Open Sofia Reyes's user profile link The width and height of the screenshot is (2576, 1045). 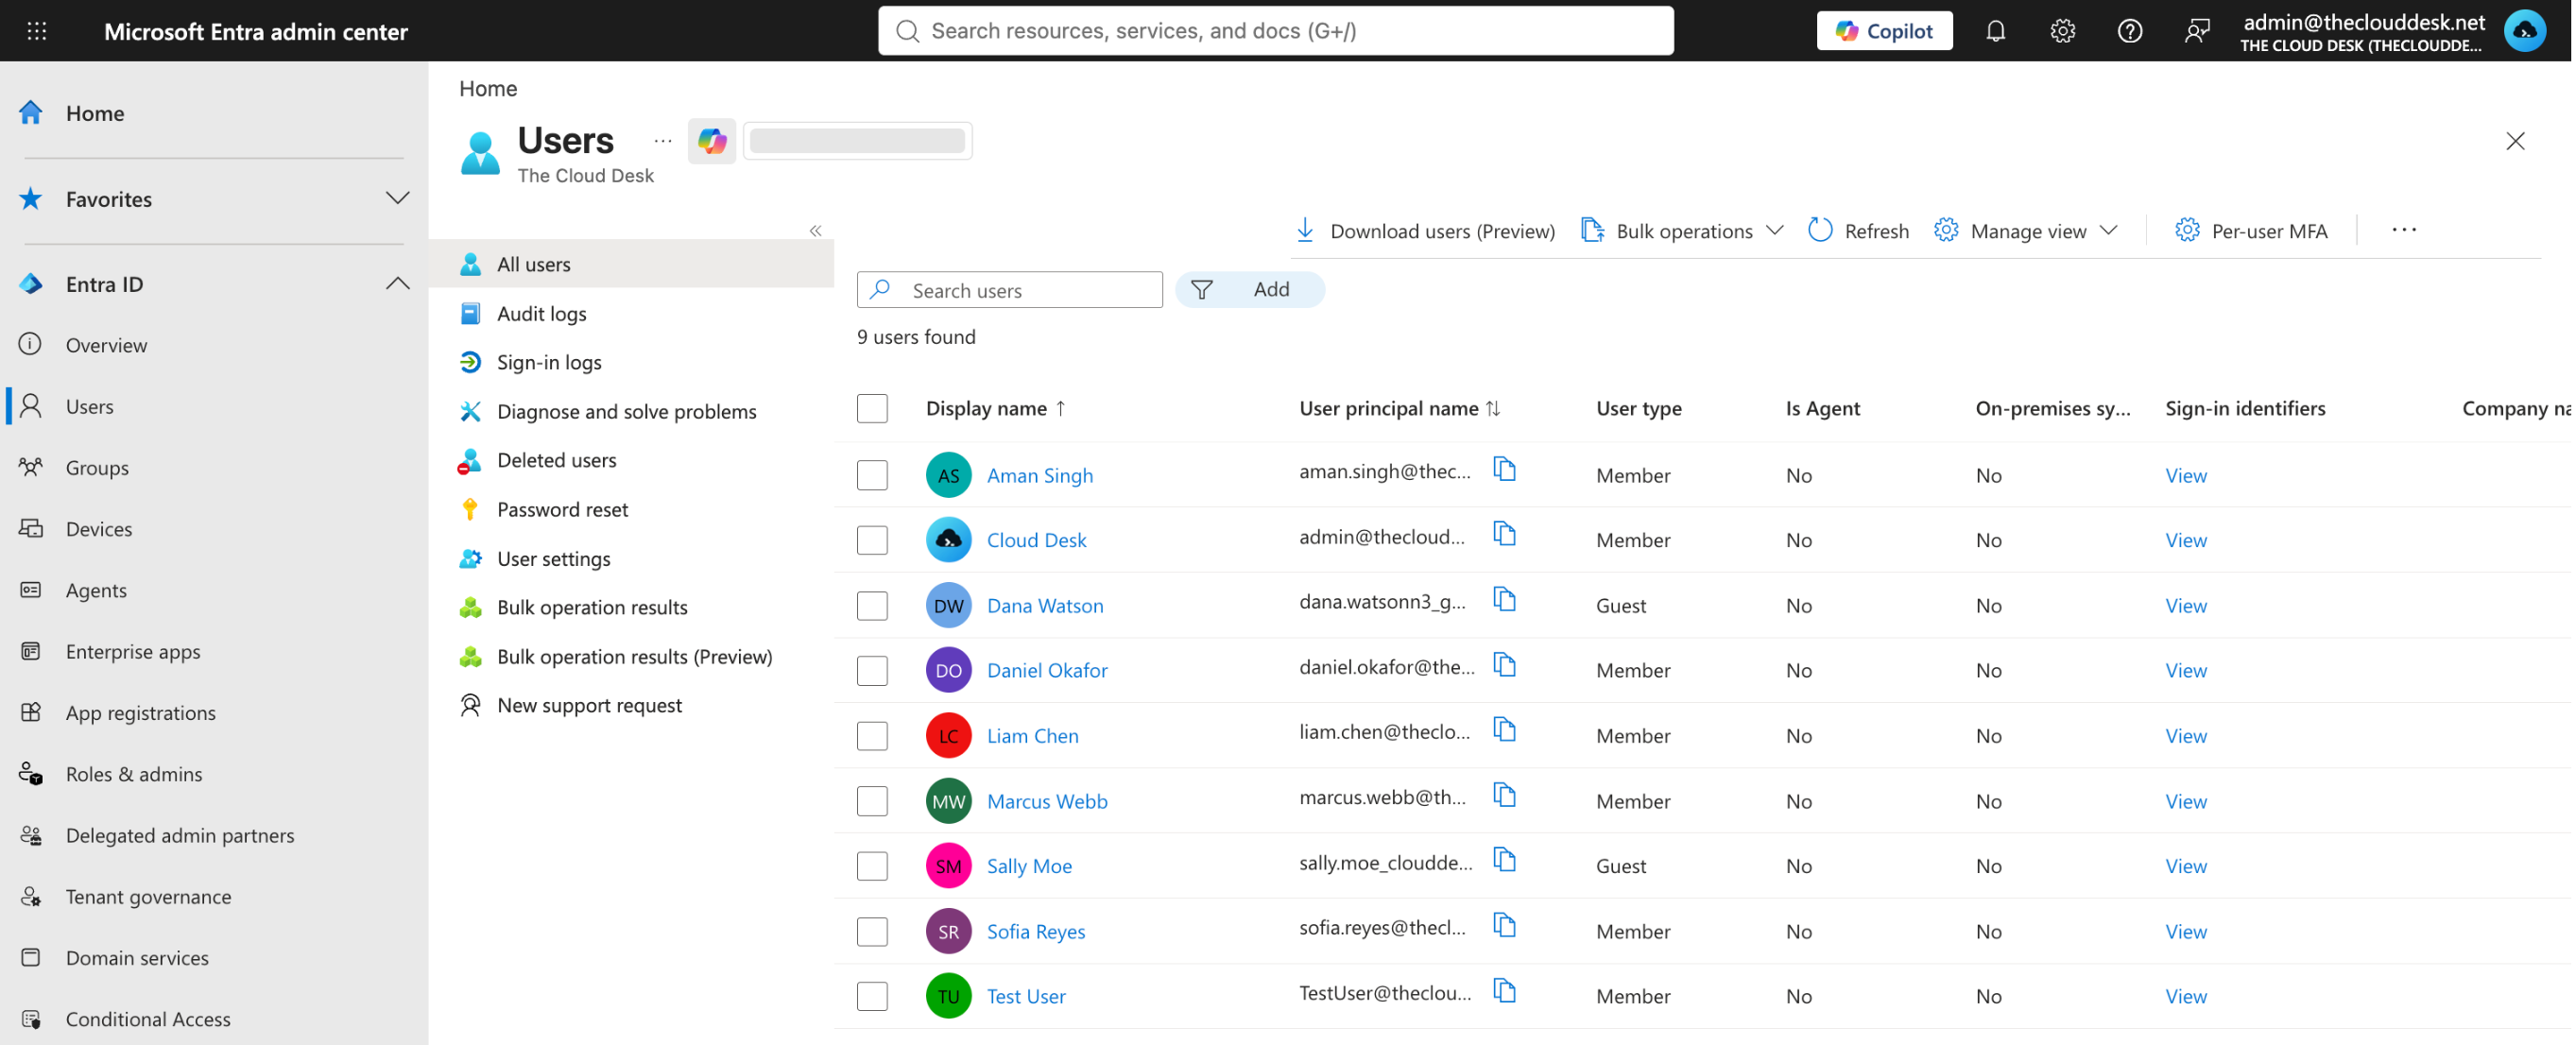click(1035, 931)
